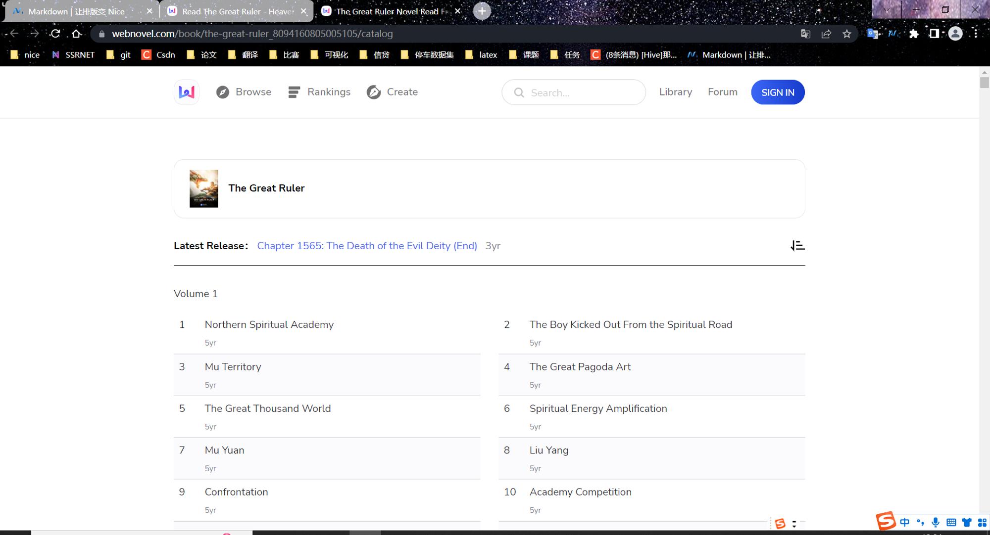Open the browser extensions puzzle icon

[914, 34]
